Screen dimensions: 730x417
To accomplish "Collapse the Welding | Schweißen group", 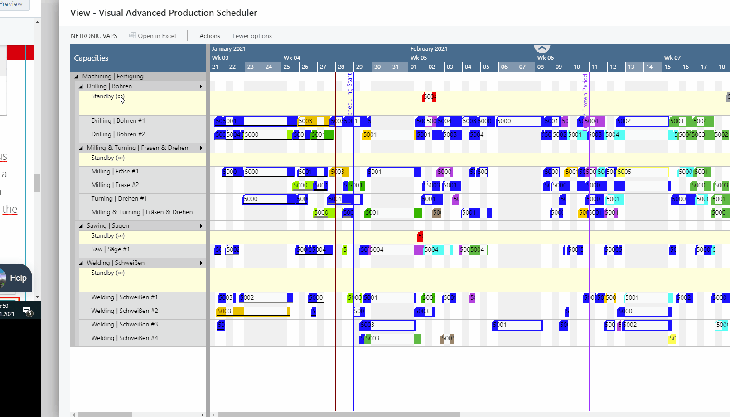I will coord(81,263).
